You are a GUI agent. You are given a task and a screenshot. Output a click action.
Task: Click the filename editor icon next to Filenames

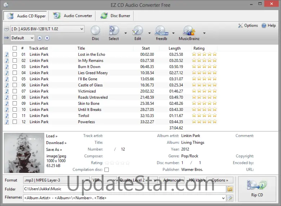click(230, 198)
